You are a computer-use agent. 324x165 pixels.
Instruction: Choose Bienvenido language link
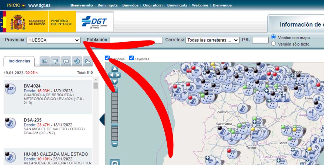[x=82, y=5]
